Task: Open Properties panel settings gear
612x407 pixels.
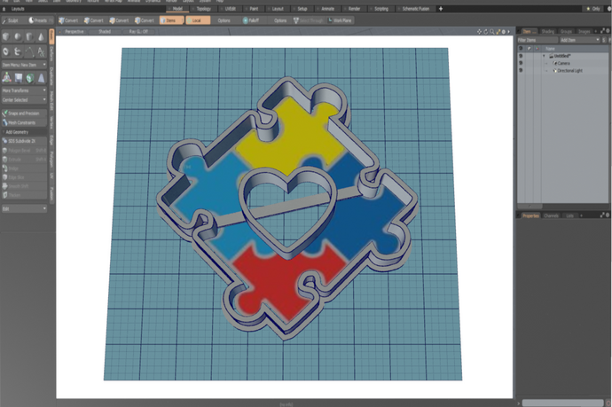Action: pyautogui.click(x=608, y=215)
